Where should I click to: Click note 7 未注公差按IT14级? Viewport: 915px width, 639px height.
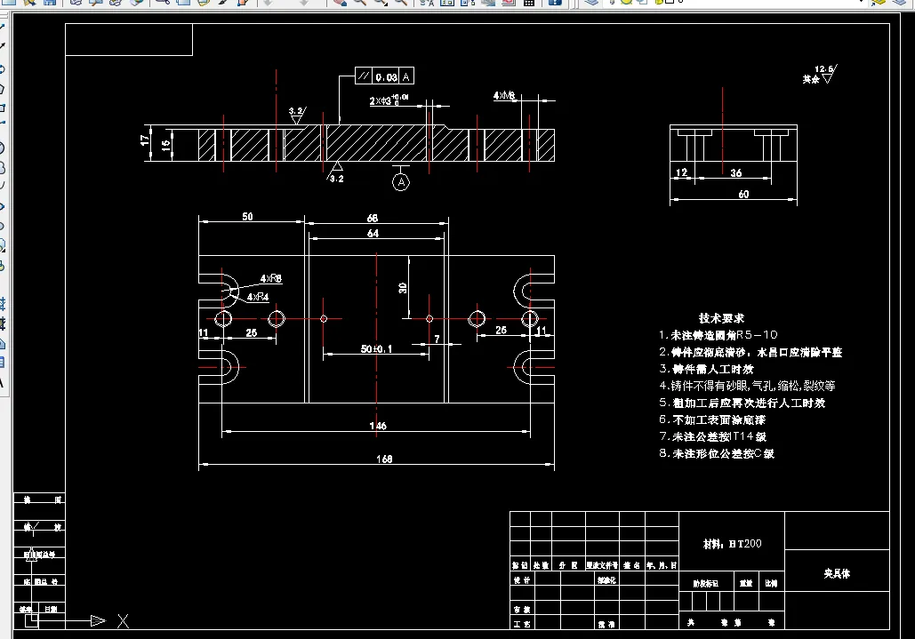point(712,436)
